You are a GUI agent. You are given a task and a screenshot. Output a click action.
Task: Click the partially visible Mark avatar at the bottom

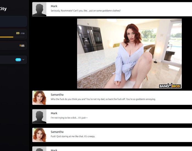click(39, 149)
